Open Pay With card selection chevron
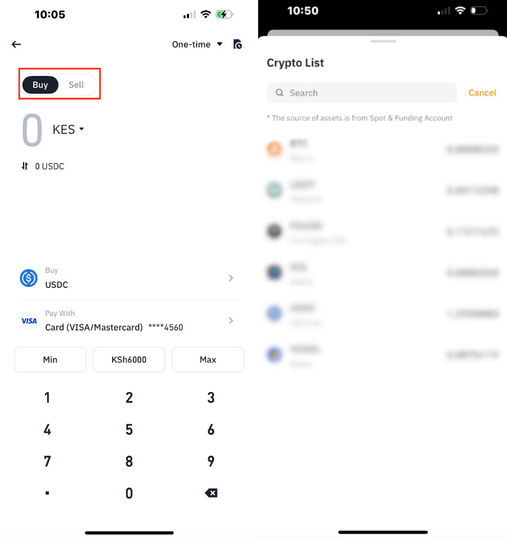The height and width of the screenshot is (539, 507). (231, 321)
